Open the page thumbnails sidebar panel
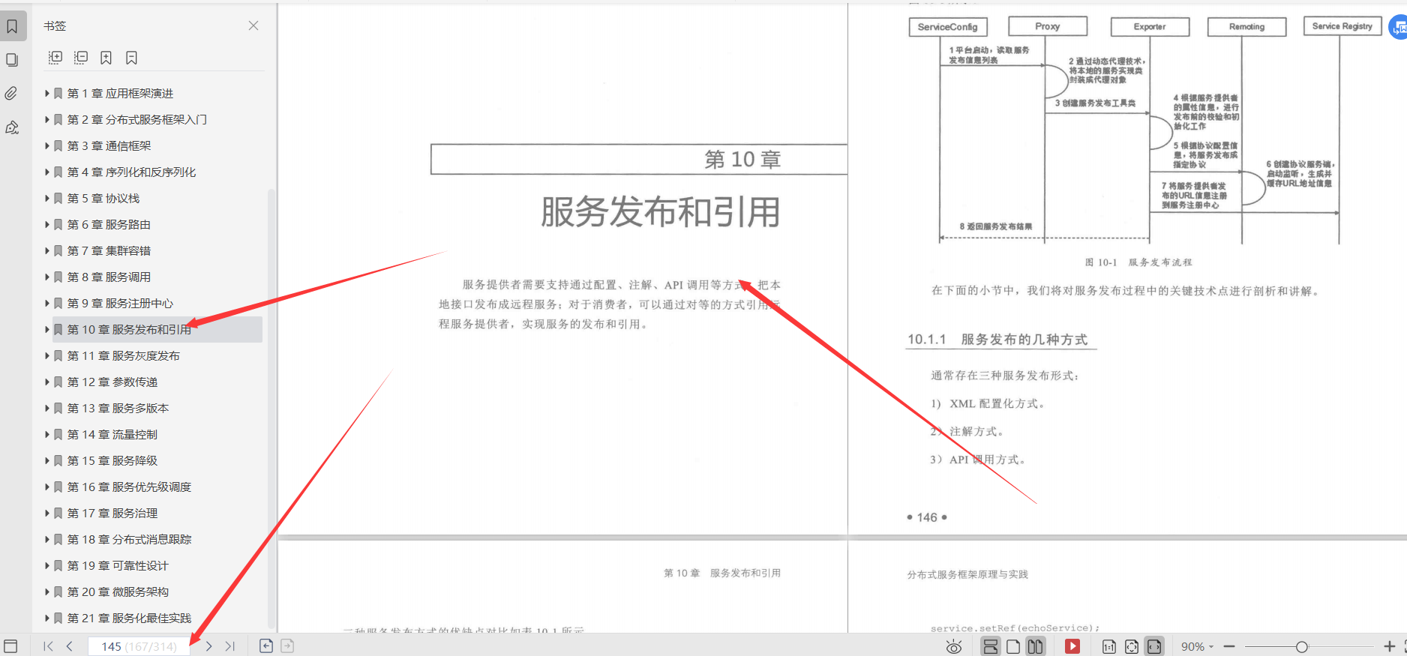 point(12,60)
